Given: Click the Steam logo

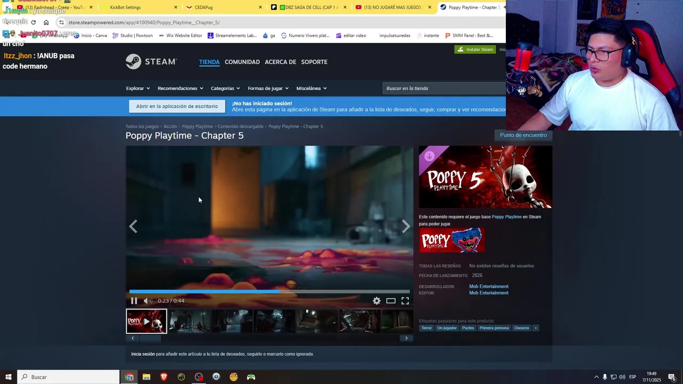Looking at the screenshot, I should click(x=151, y=62).
